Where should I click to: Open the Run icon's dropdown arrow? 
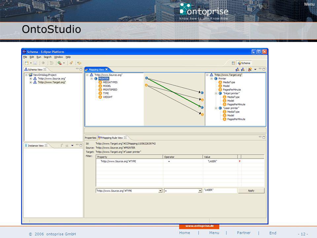click(x=64, y=63)
